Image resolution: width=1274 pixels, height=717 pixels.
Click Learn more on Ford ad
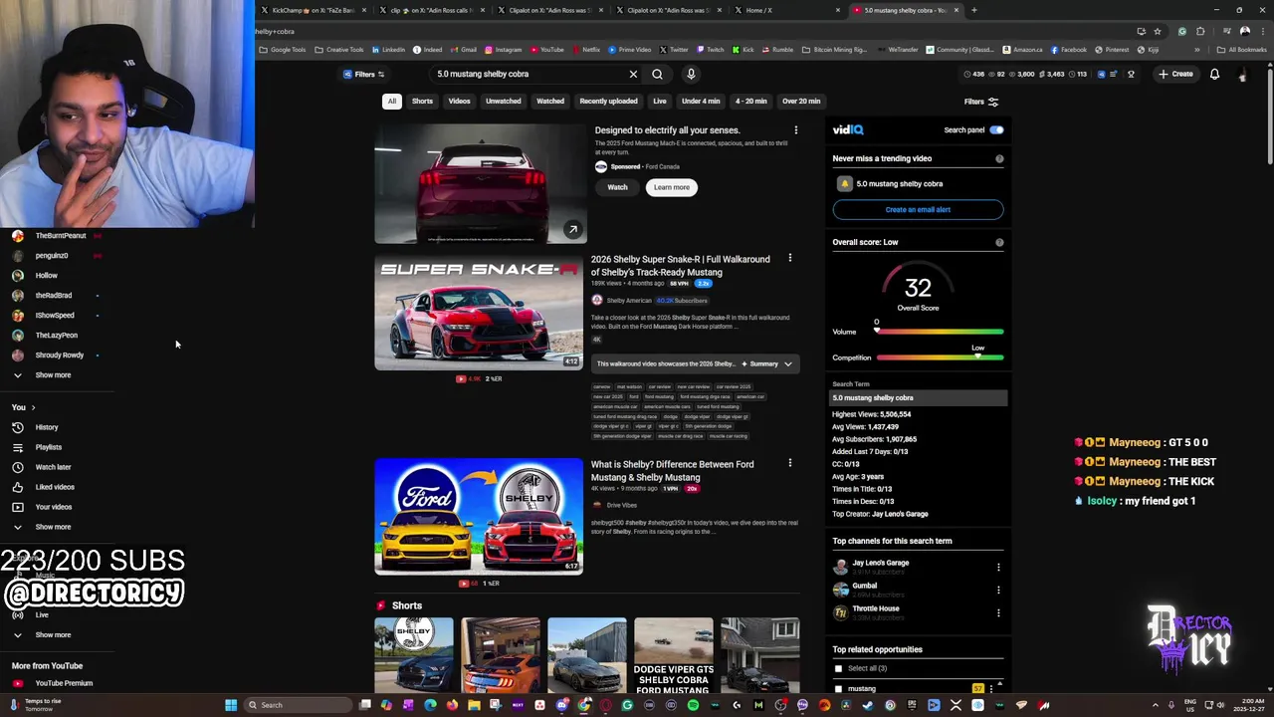[x=671, y=187]
